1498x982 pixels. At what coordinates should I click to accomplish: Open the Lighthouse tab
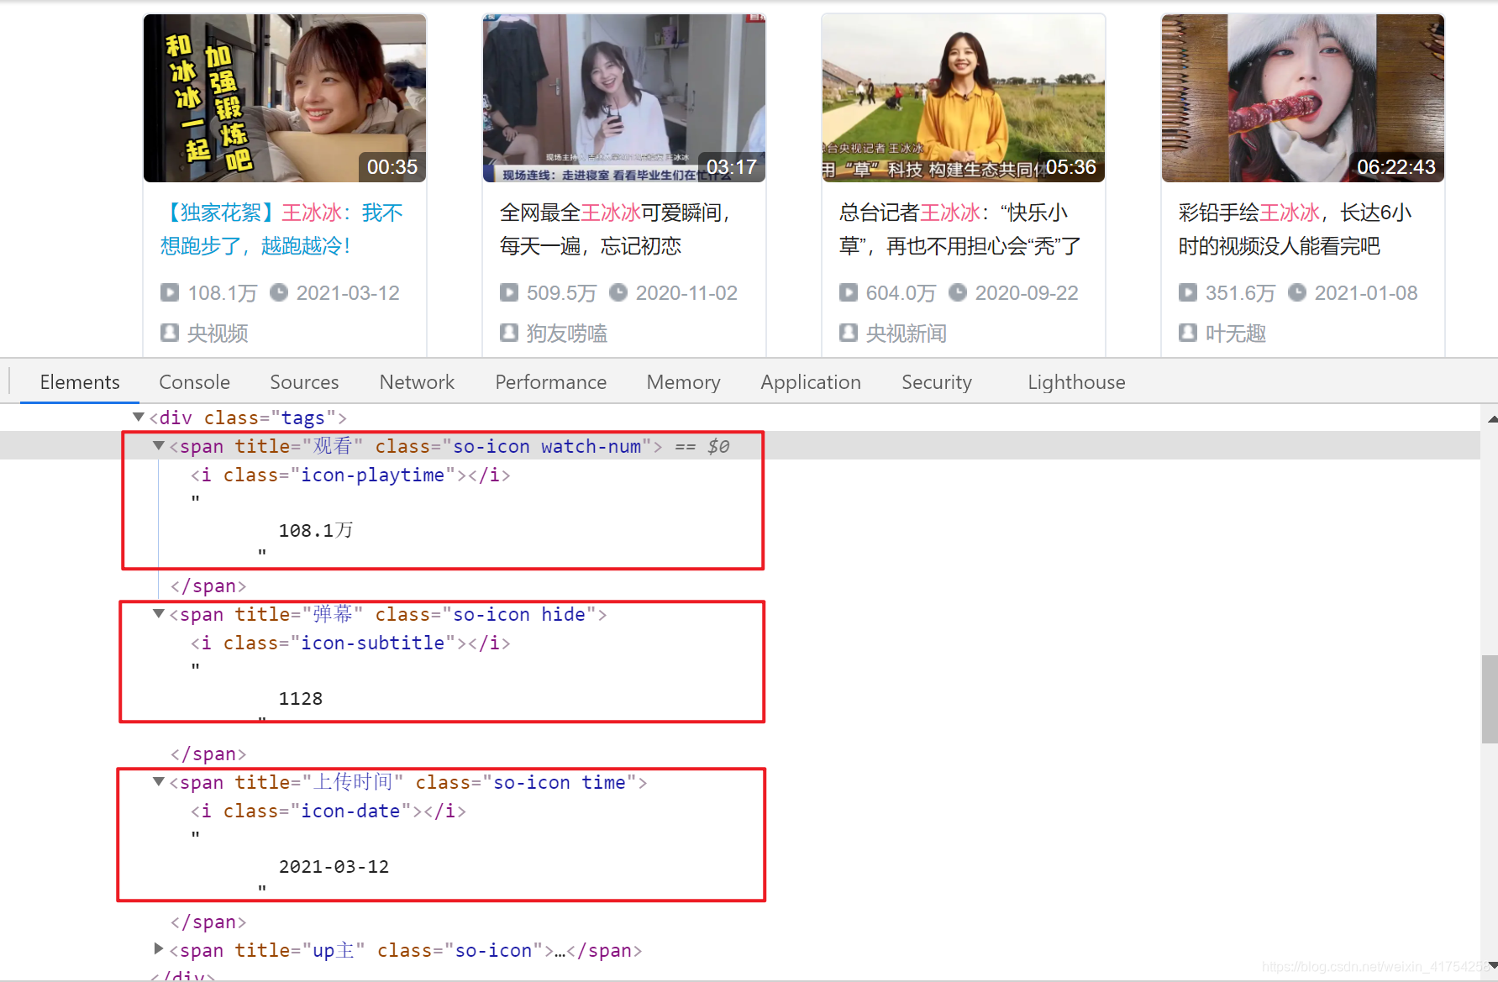[x=1076, y=382]
